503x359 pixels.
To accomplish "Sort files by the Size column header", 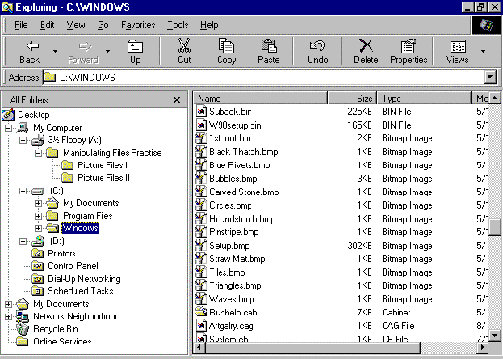I will tap(352, 99).
